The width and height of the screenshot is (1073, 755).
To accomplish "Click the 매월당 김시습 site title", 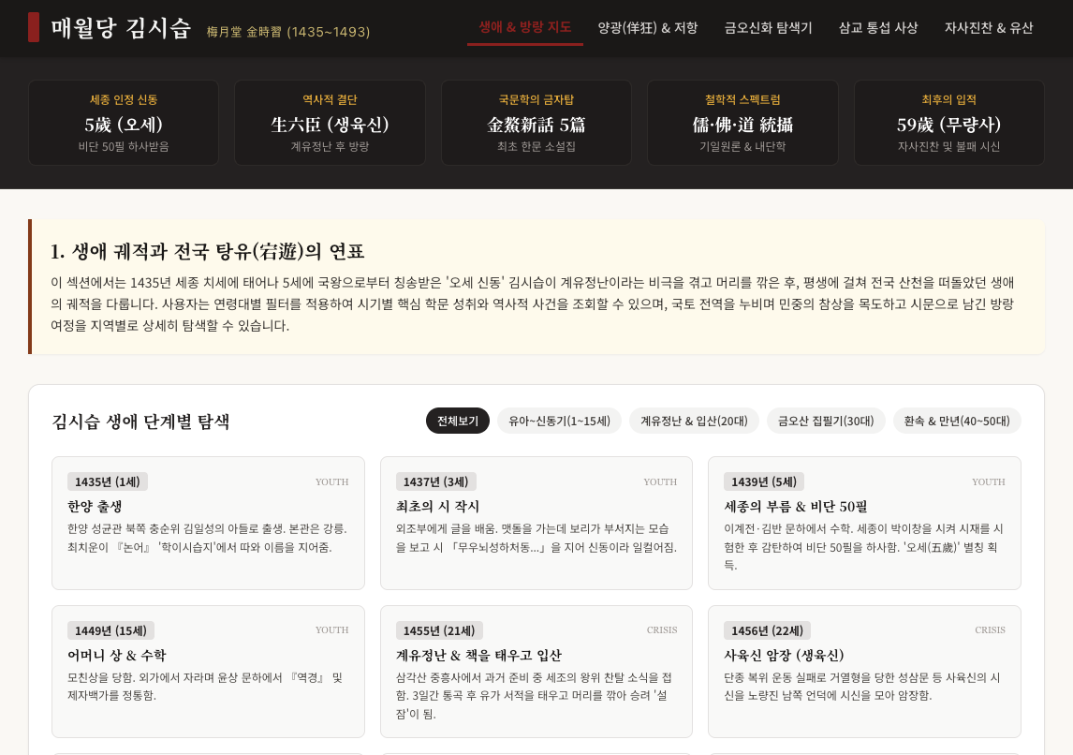I will (121, 28).
